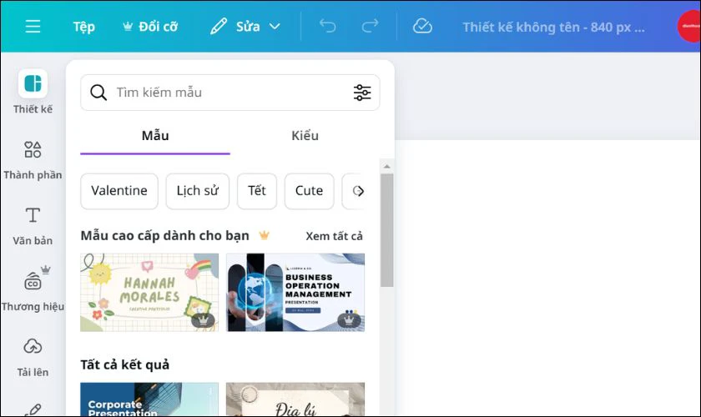The height and width of the screenshot is (417, 701).
Task: Click the magnifier search icon
Action: [98, 93]
